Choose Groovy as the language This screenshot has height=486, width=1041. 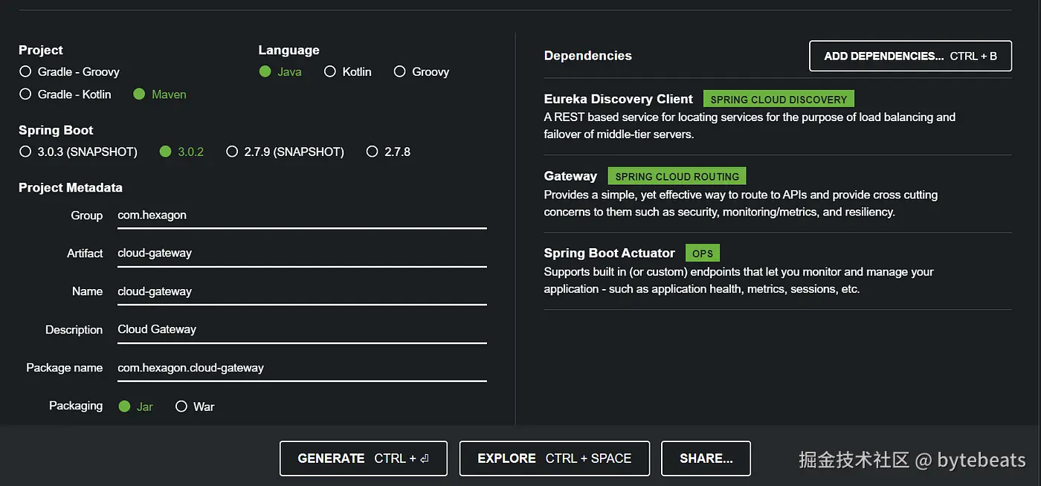(x=400, y=72)
